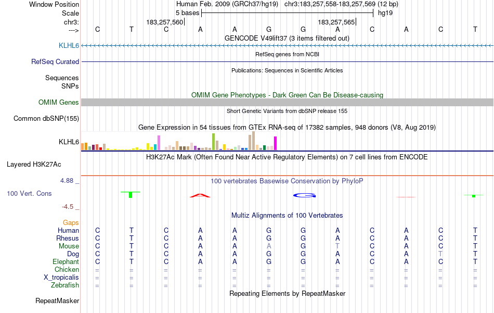The height and width of the screenshot is (313, 494).
Task: Select the Dog species label
Action: pyautogui.click(x=73, y=254)
